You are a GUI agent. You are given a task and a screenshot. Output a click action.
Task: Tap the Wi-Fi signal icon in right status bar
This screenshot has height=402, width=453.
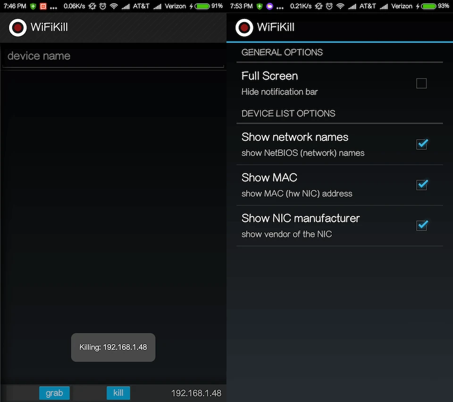[340, 6]
